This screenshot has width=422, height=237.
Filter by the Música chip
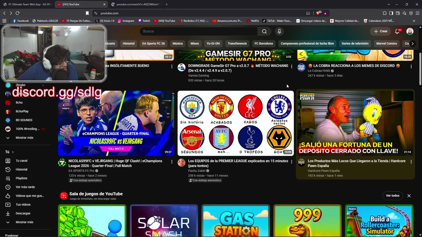[178, 43]
